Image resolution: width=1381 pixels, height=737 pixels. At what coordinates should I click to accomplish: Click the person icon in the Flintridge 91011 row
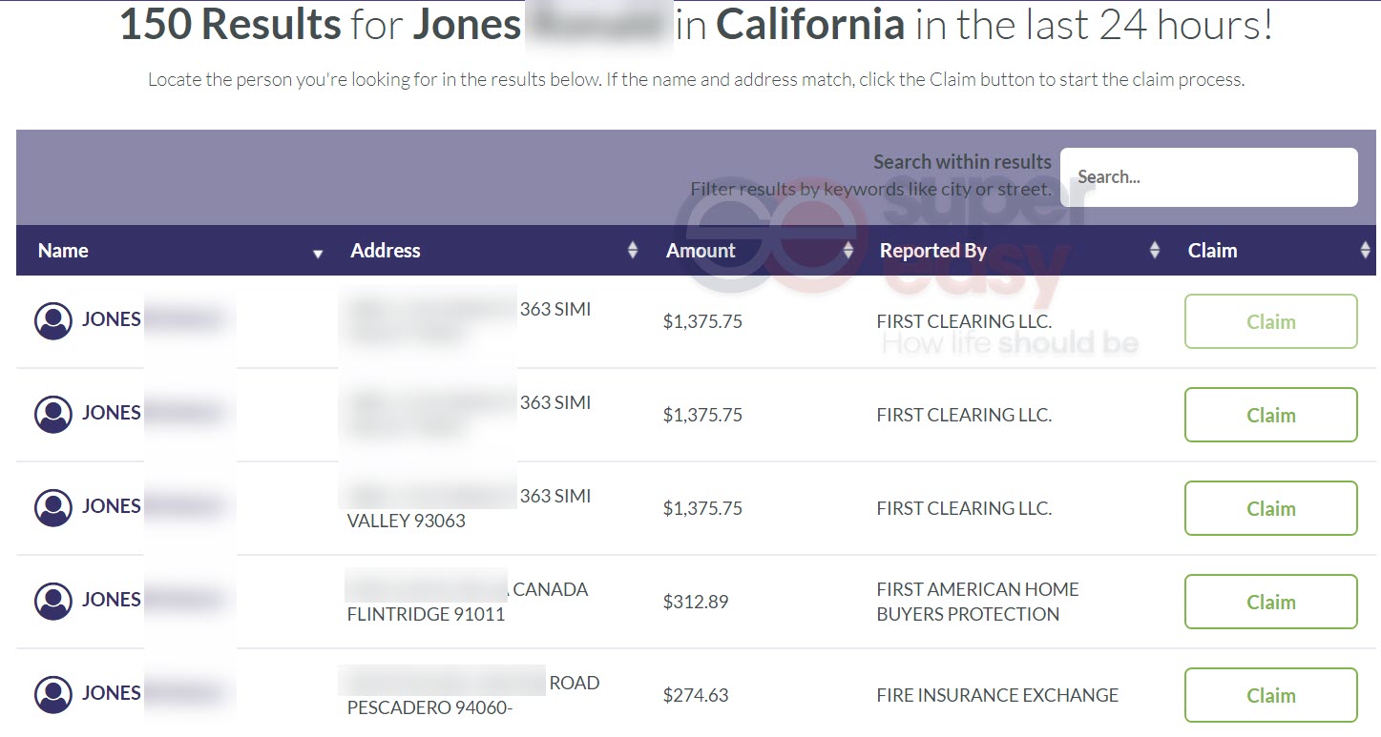tap(53, 602)
